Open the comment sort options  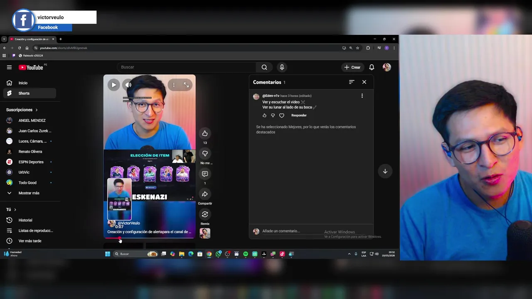[352, 82]
